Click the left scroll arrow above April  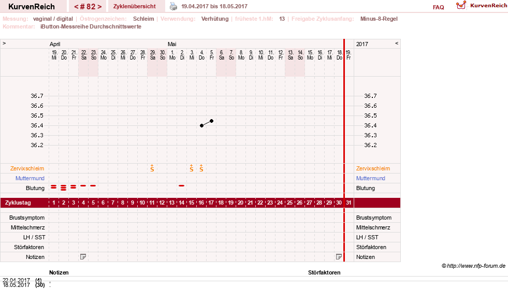[x=4, y=43]
